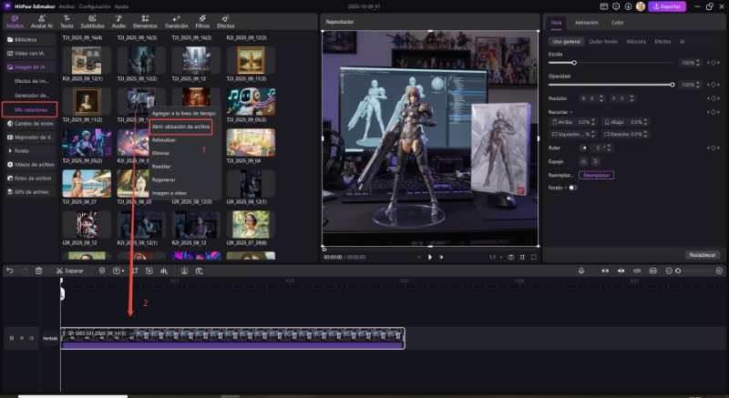Toggle the track lock icon

tap(22, 338)
